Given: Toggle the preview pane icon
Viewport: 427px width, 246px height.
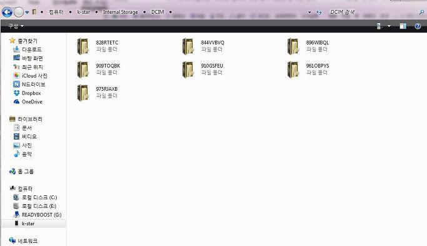Looking at the screenshot, I should click(403, 26).
